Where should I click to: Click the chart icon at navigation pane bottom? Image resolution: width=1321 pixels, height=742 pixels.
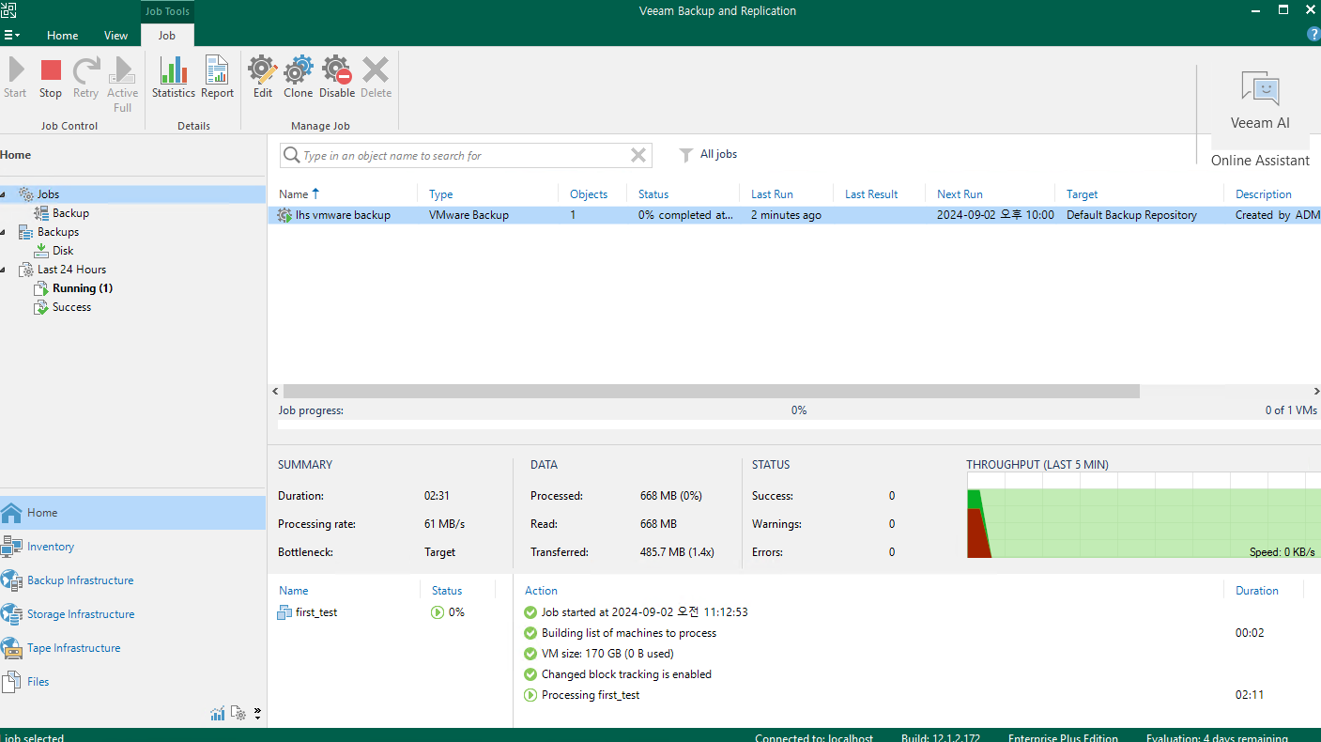pos(218,714)
